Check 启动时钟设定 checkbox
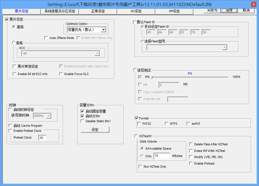Viewport: 259px width, 186px height. 10,110
